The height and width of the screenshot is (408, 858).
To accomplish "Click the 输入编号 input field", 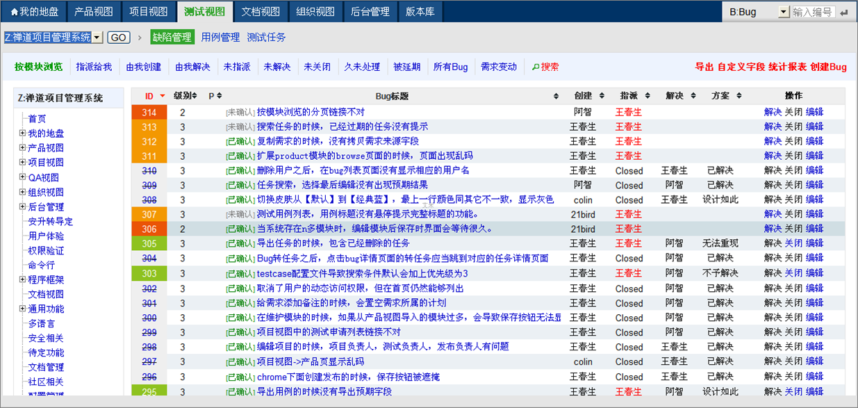I will pyautogui.click(x=812, y=13).
